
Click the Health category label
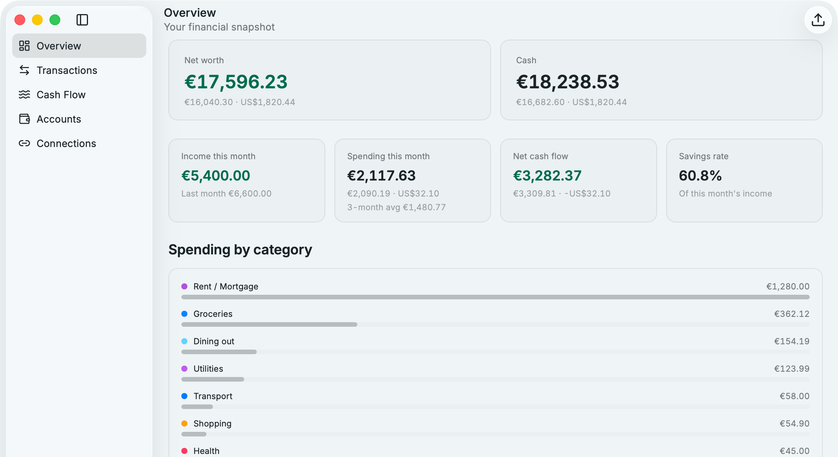coord(206,451)
